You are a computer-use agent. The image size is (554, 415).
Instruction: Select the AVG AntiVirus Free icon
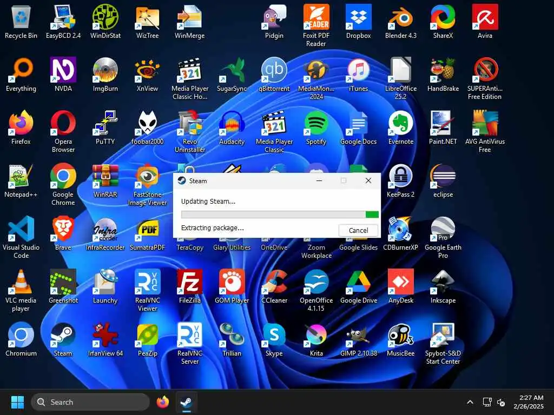click(x=485, y=131)
